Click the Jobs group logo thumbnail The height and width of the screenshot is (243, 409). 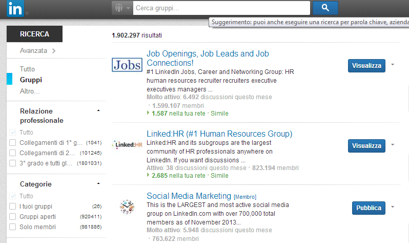tap(127, 65)
